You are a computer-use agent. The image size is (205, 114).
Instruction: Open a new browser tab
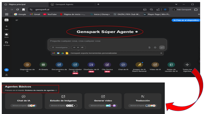click(x=98, y=4)
